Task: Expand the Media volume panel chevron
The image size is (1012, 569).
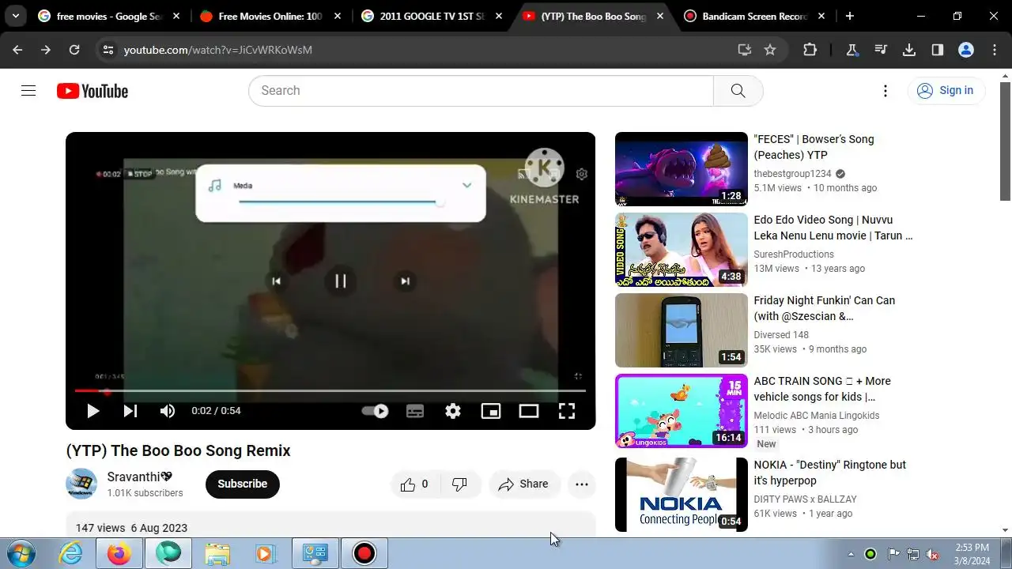Action: point(466,186)
